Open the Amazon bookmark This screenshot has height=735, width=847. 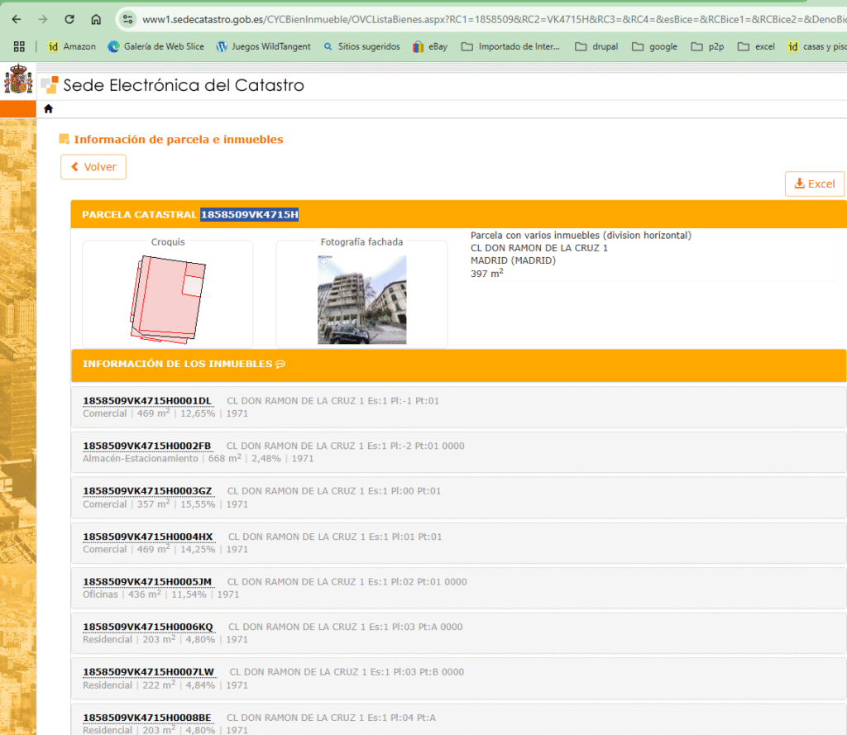click(71, 46)
